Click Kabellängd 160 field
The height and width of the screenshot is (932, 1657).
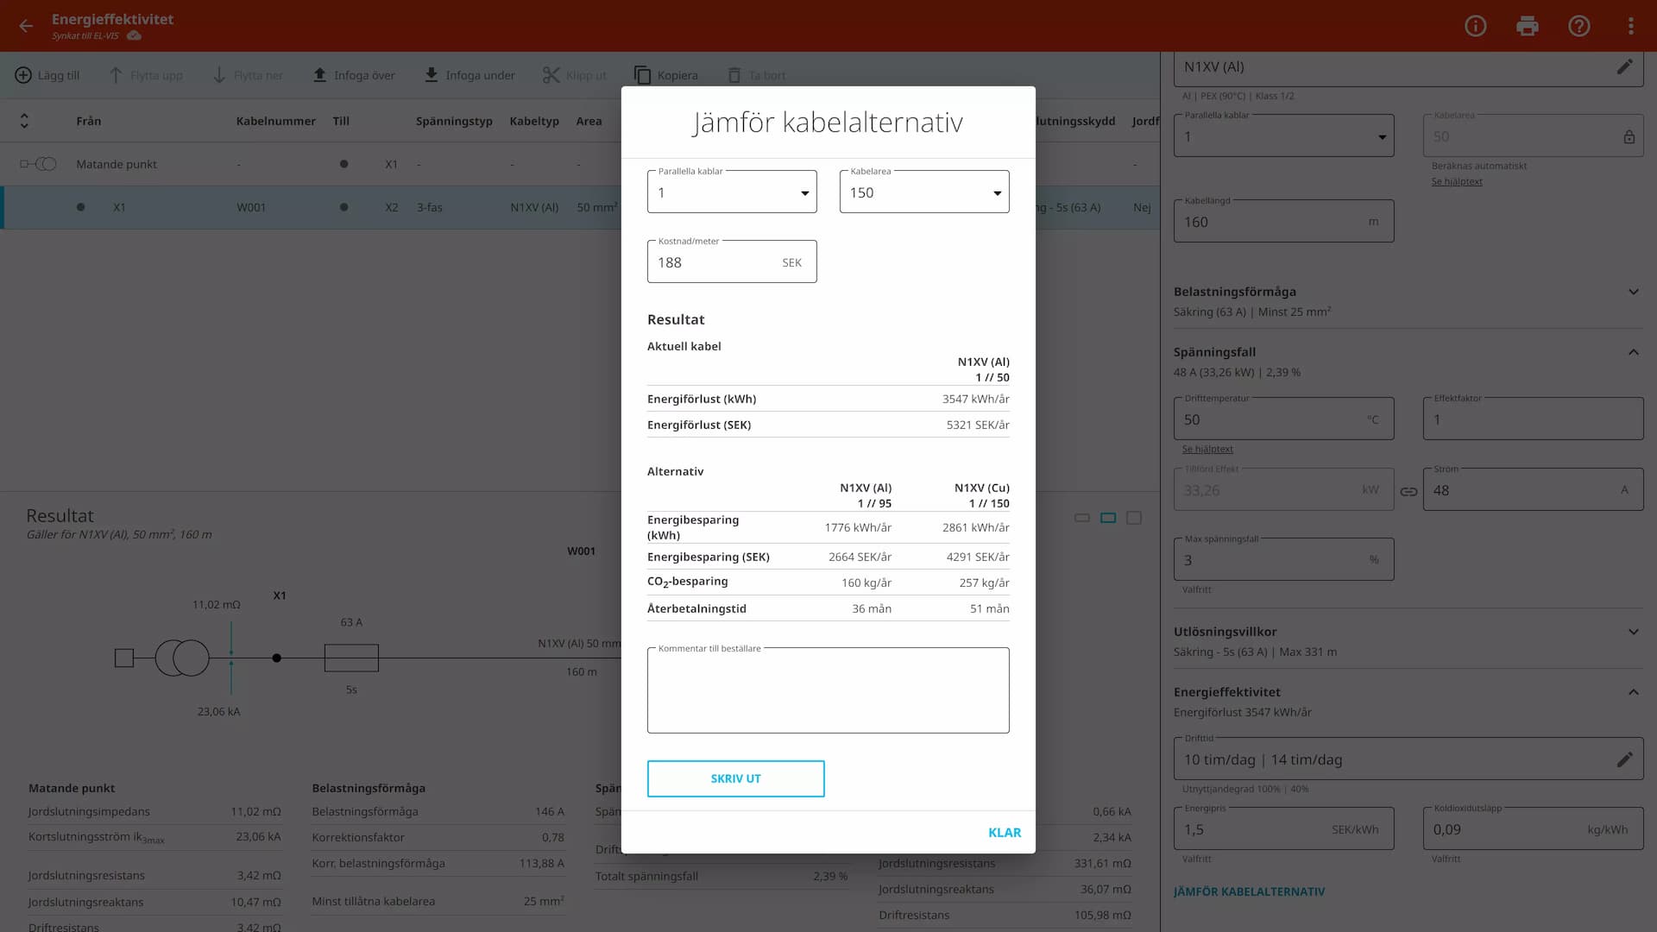click(1283, 221)
